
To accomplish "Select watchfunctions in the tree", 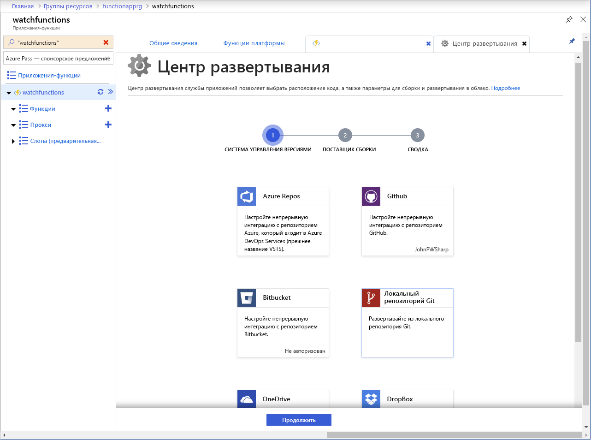I will [43, 92].
